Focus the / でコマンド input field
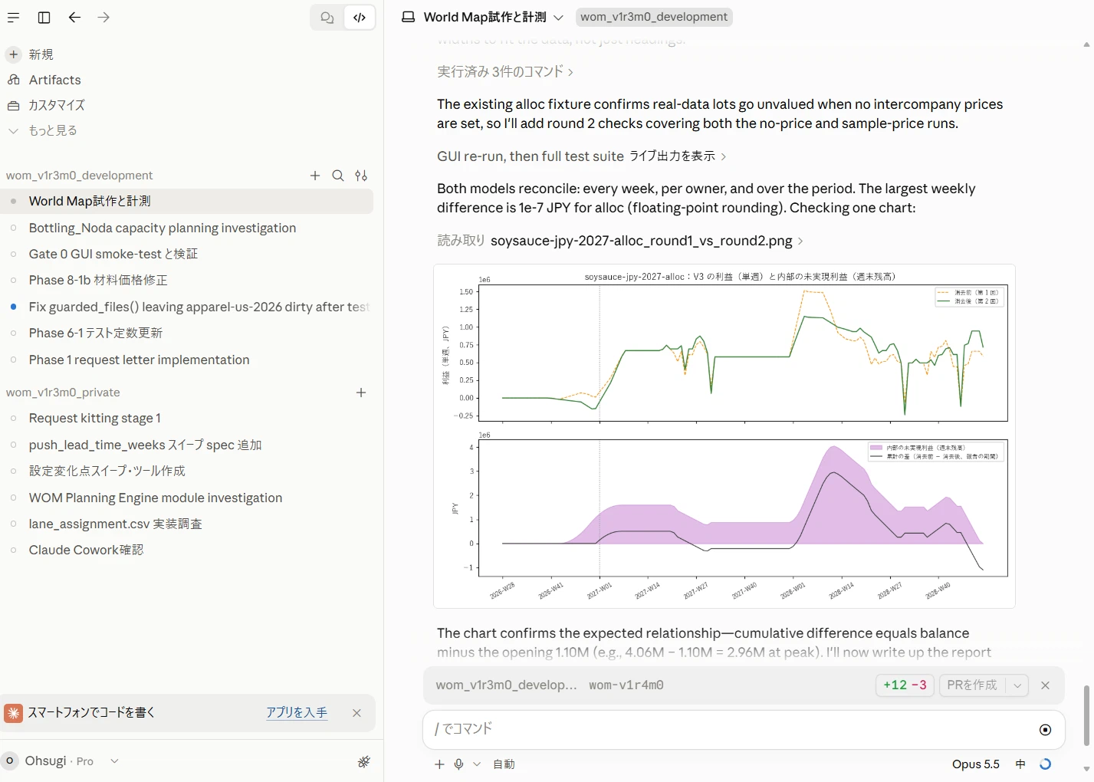This screenshot has height=782, width=1094. pos(728,729)
